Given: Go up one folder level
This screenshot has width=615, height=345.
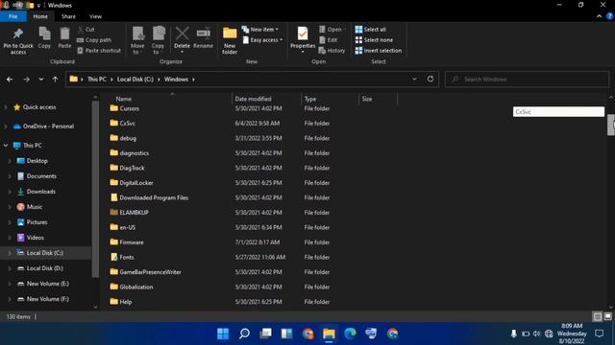Looking at the screenshot, I should click(x=55, y=80).
